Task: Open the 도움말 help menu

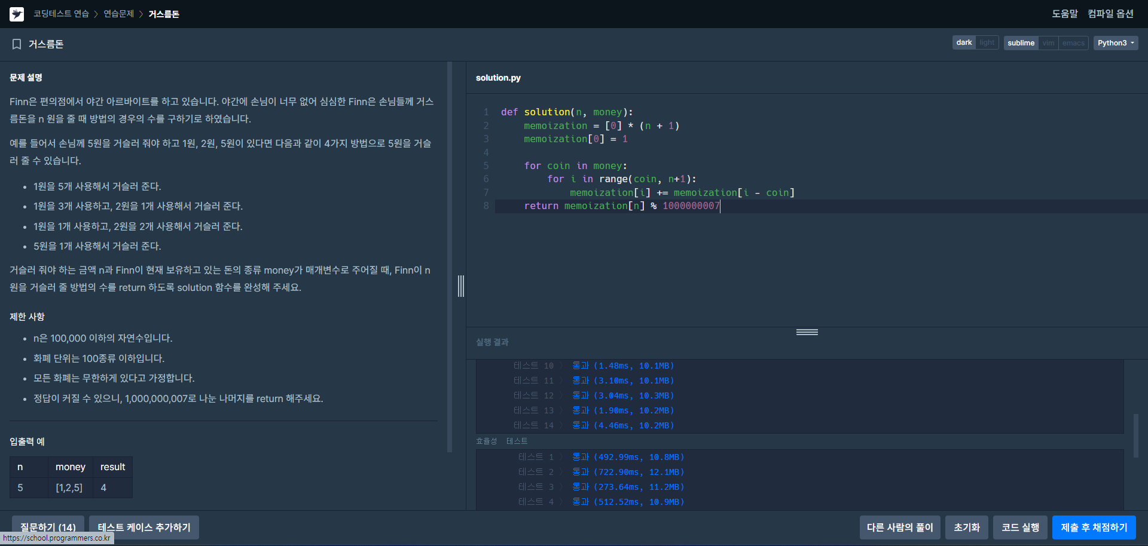Action: 1065,14
